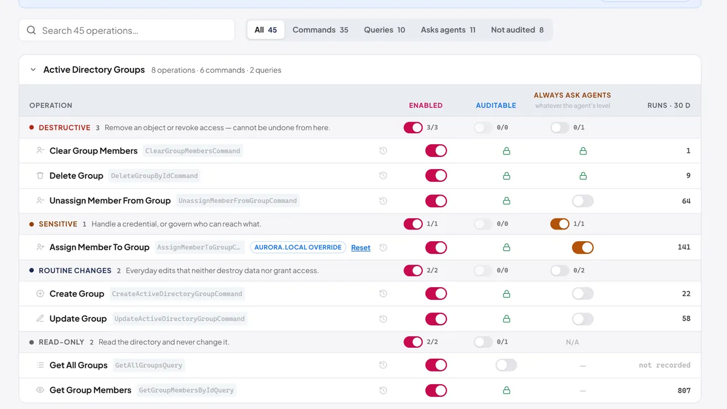Screen dimensions: 727x409
Task: Open history for Update Group
Action: click(383, 319)
